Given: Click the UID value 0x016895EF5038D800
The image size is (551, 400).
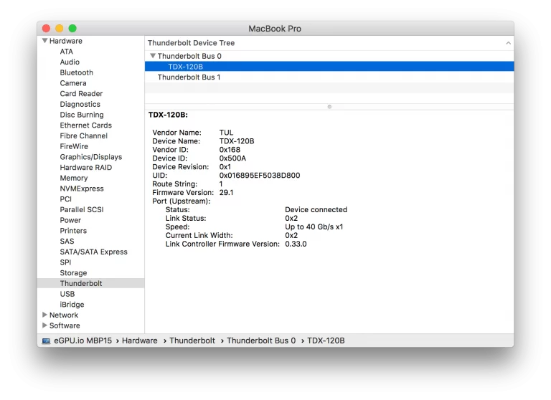Looking at the screenshot, I should (260, 175).
